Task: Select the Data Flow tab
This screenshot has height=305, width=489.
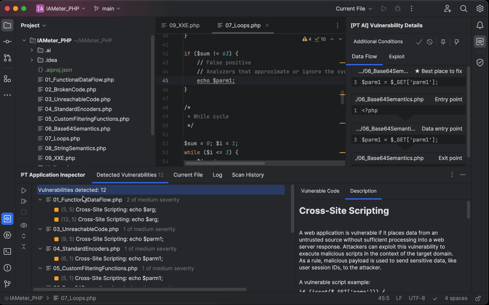Action: coord(364,56)
